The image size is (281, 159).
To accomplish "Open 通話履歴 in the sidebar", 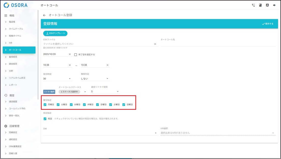I will (19, 102).
